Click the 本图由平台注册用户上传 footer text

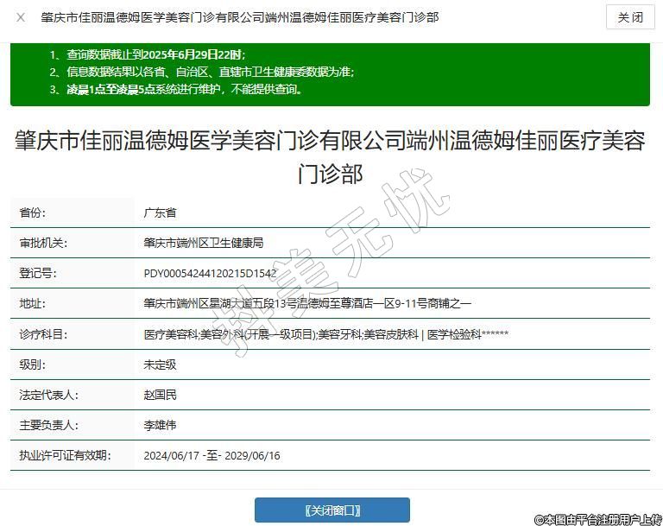(x=597, y=518)
